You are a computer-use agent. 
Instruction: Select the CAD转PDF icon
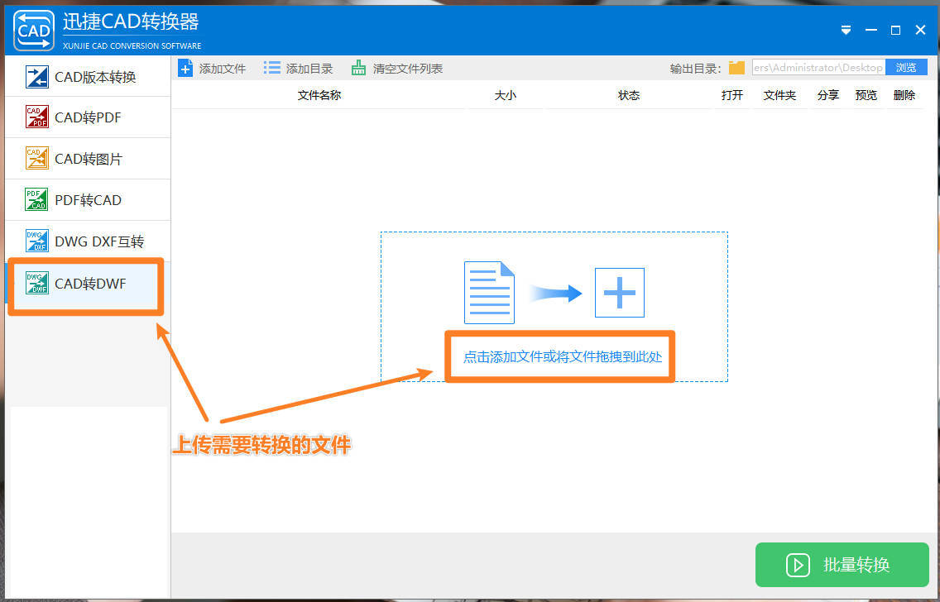(x=36, y=117)
